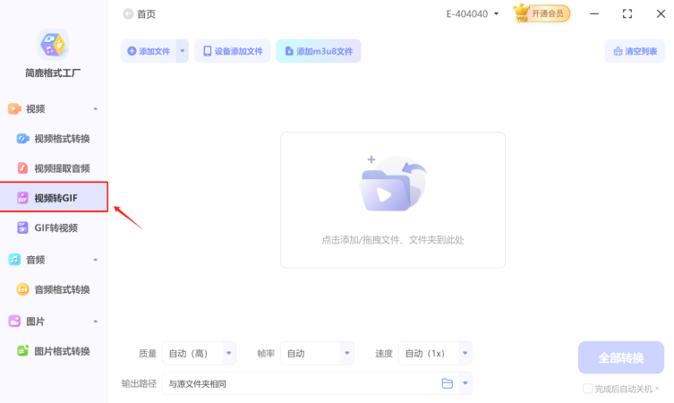
Task: Open the 视频格式转换 tool
Action: pyautogui.click(x=54, y=139)
